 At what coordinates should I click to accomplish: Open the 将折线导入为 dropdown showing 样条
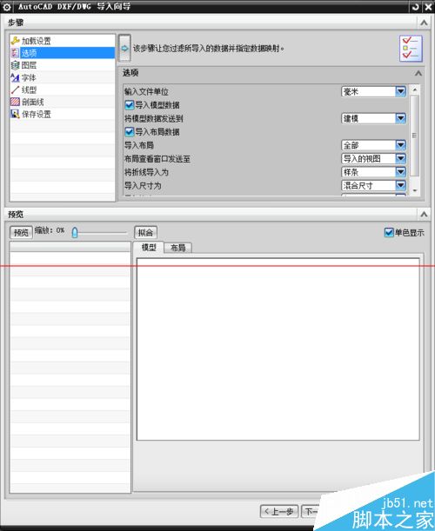(x=373, y=172)
